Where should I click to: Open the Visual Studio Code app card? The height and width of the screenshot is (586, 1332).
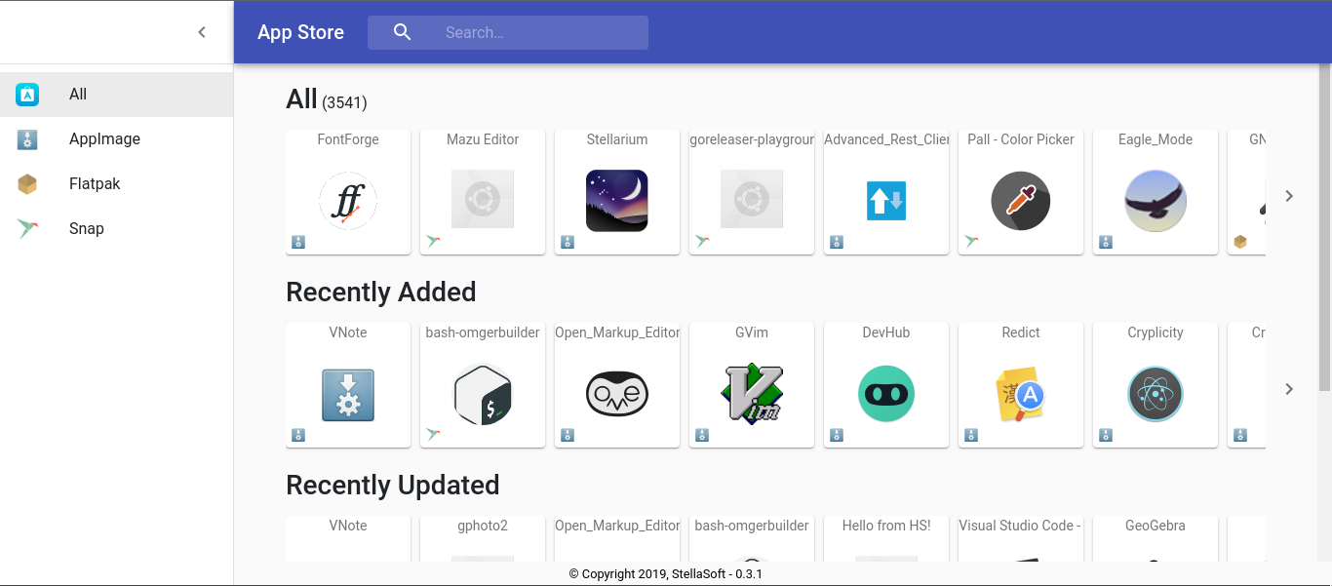[x=1020, y=538]
